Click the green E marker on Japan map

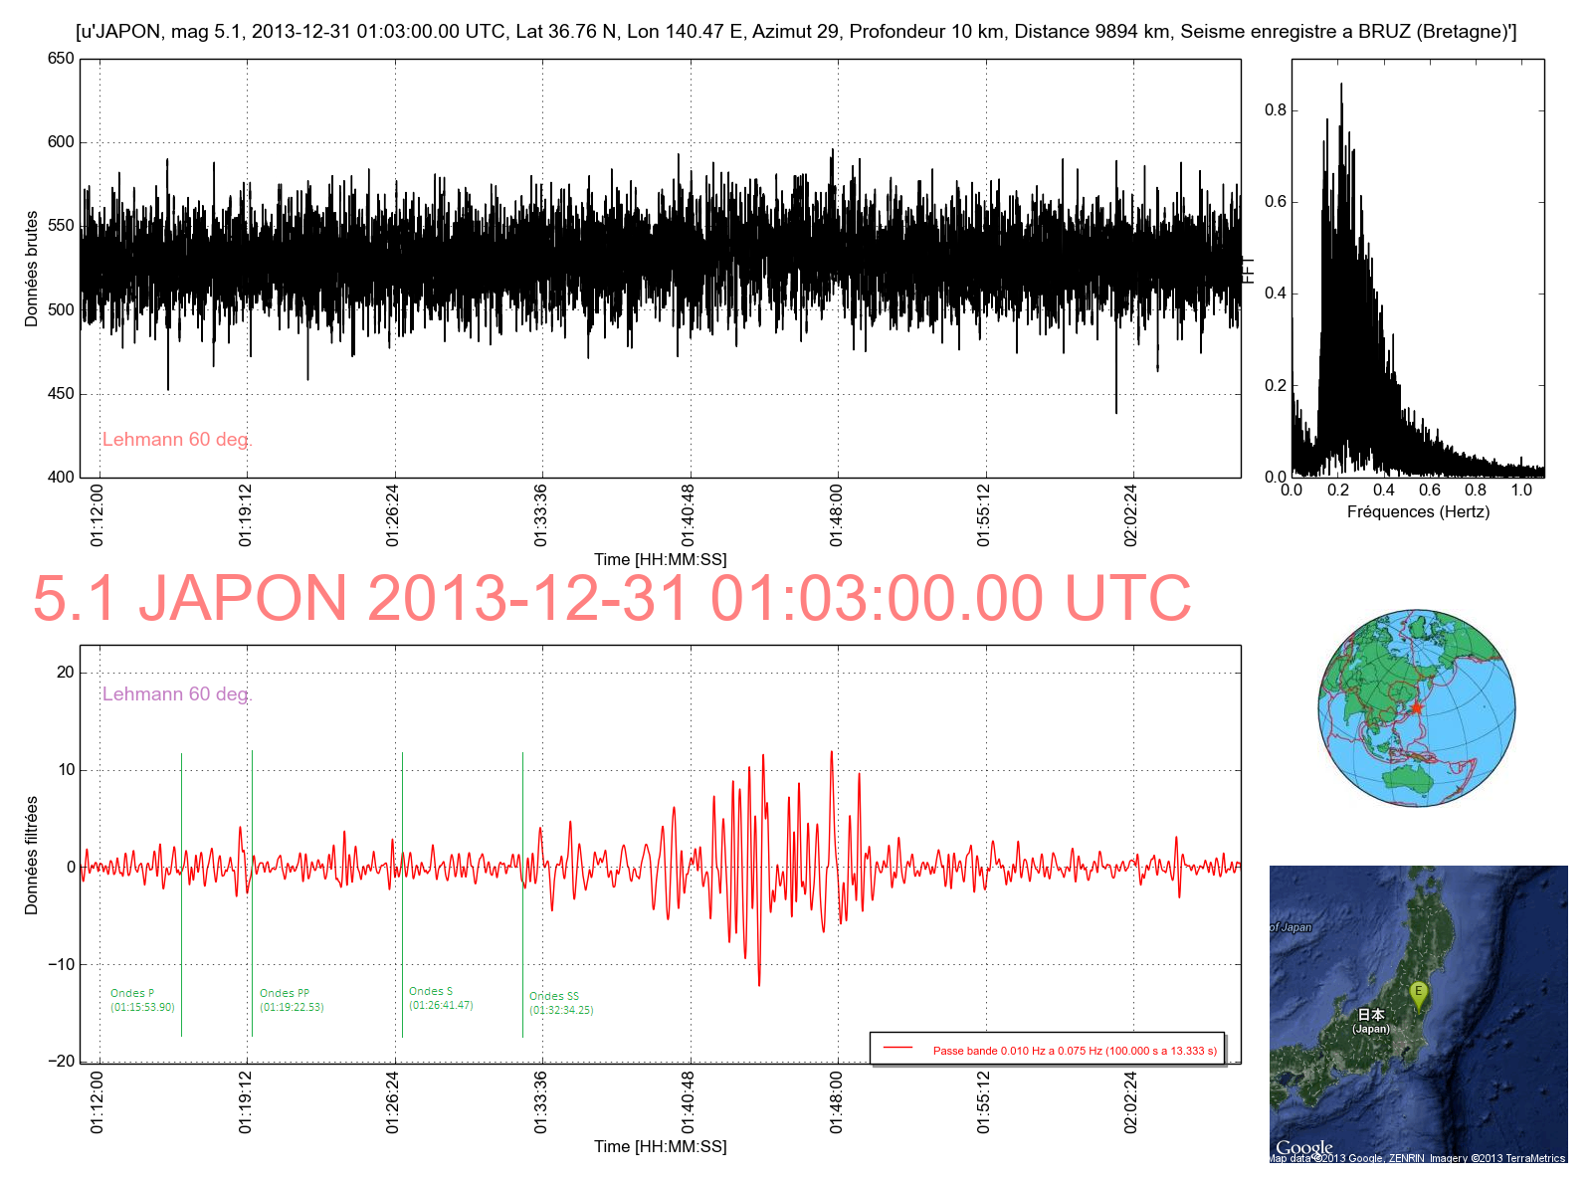1418,993
